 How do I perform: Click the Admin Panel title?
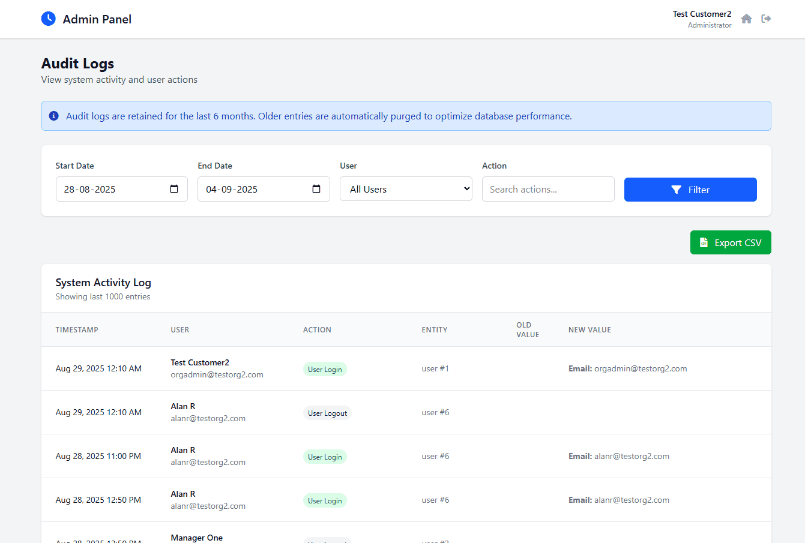pyautogui.click(x=97, y=19)
